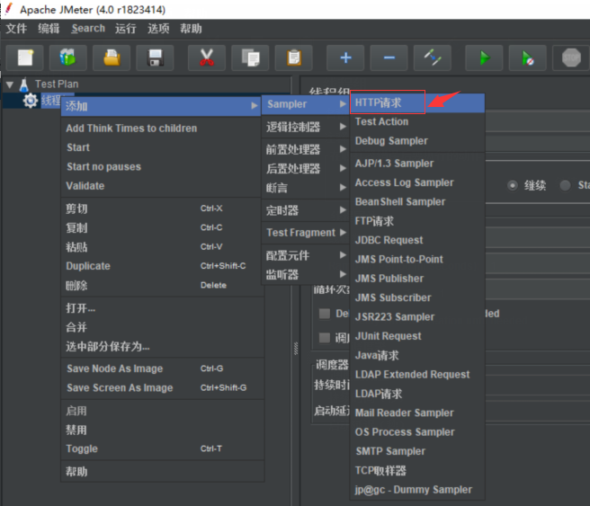Click the New test plan toolbar icon
The height and width of the screenshot is (506, 590).
click(x=25, y=58)
